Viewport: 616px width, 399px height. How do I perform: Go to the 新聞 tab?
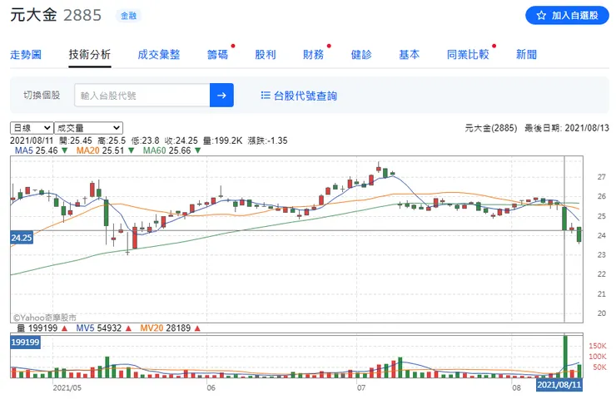(x=526, y=55)
